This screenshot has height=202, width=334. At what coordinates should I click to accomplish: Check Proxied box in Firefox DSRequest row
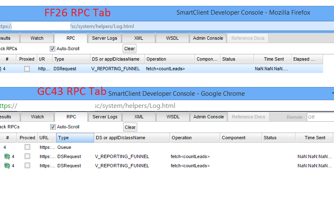[27, 69]
